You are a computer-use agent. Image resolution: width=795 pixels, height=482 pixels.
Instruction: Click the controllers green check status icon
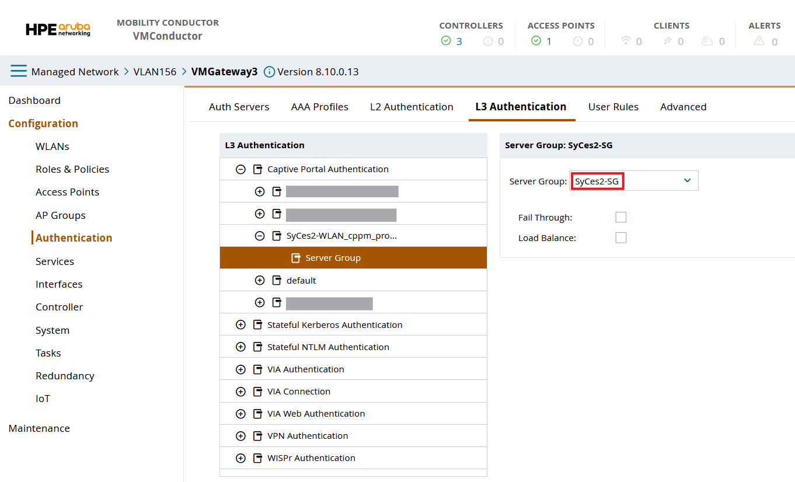(446, 41)
